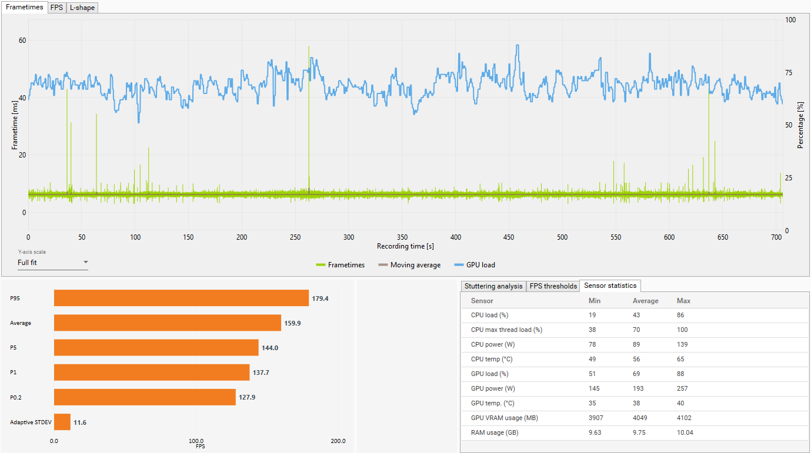Toggle GPU load series in legend
This screenshot has width=811, height=453.
475,265
